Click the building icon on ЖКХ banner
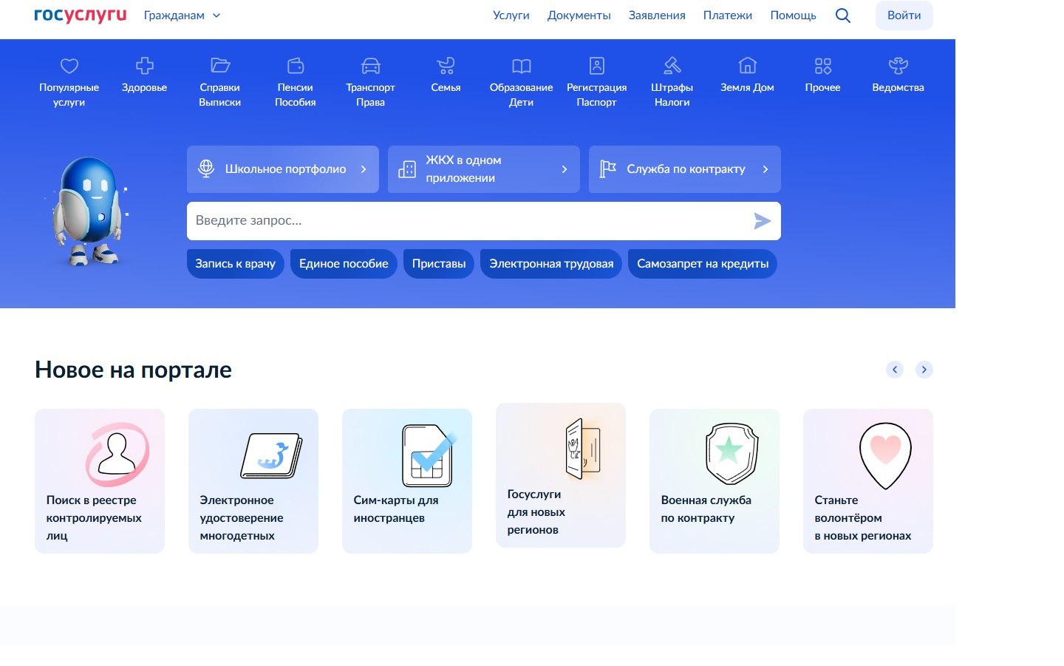Viewport: 1064px width, 666px height. coord(407,169)
